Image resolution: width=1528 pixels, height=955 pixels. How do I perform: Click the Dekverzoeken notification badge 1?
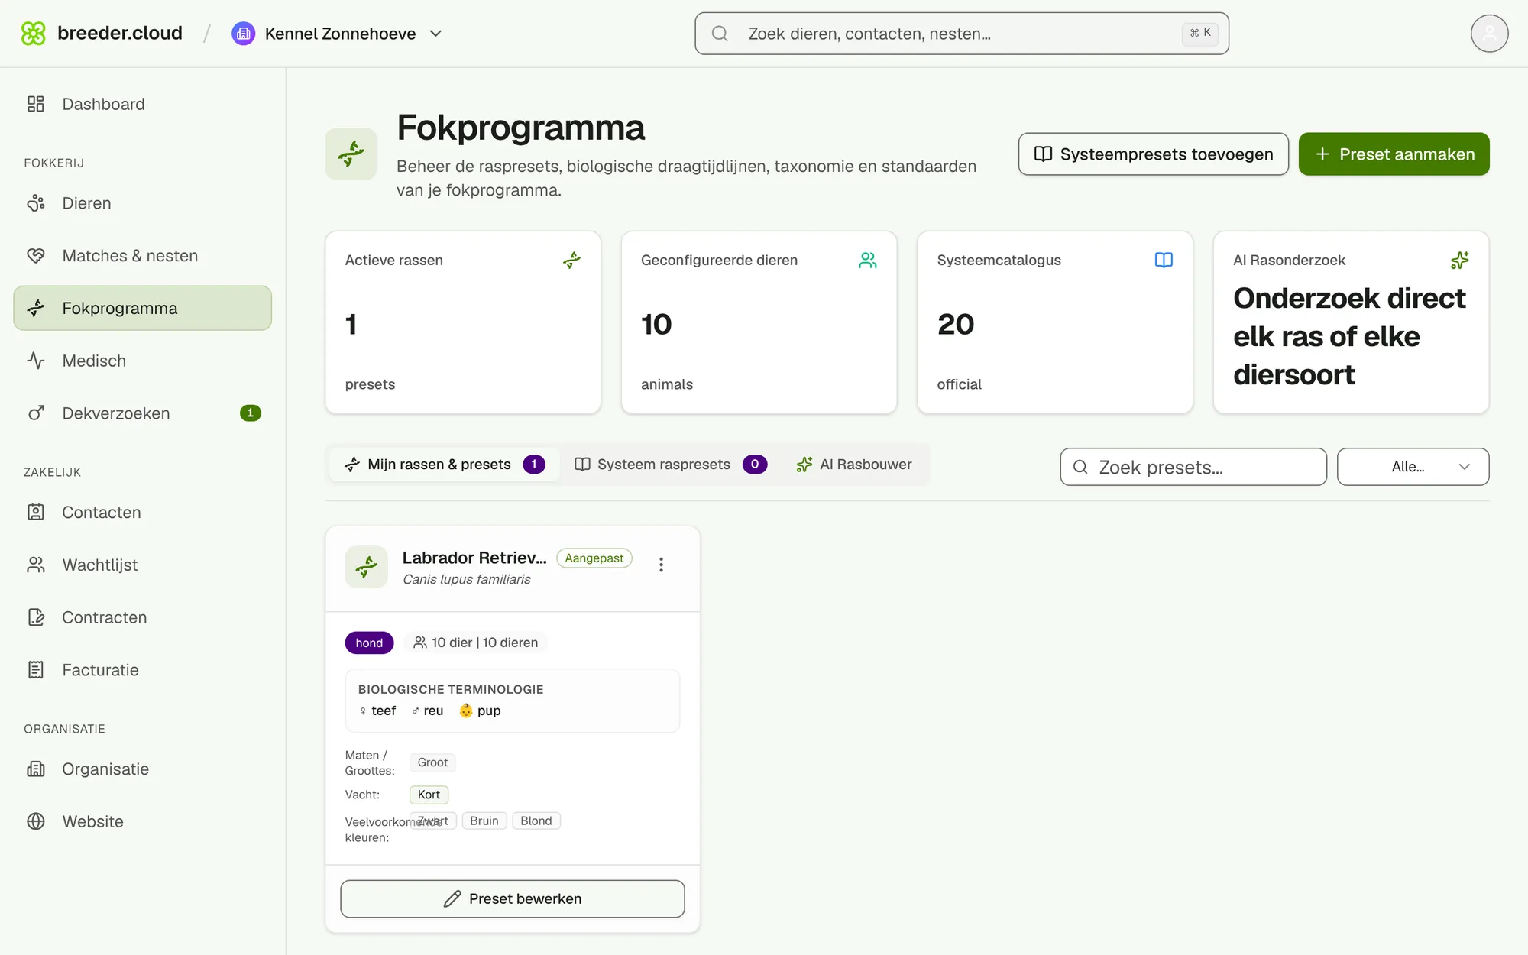point(251,413)
